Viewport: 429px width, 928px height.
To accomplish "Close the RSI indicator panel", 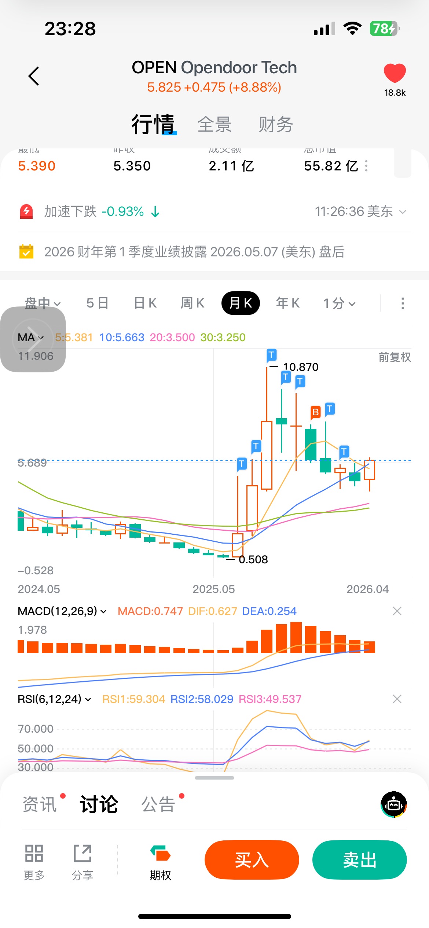I will point(397,699).
